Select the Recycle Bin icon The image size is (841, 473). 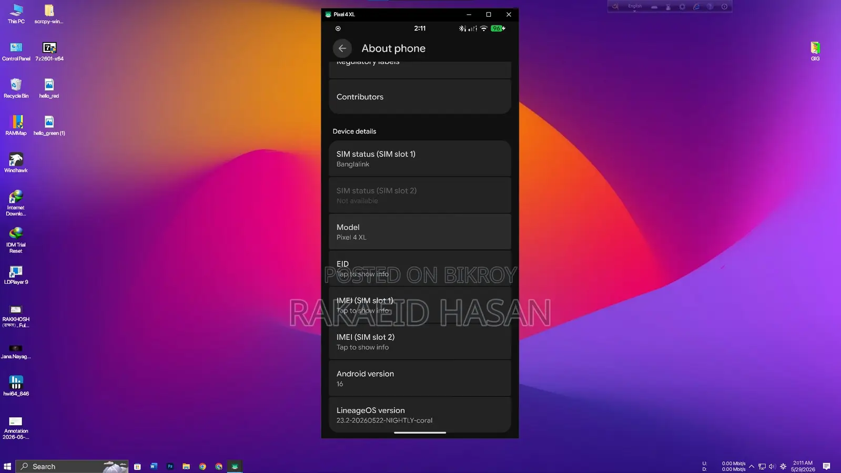tap(16, 88)
